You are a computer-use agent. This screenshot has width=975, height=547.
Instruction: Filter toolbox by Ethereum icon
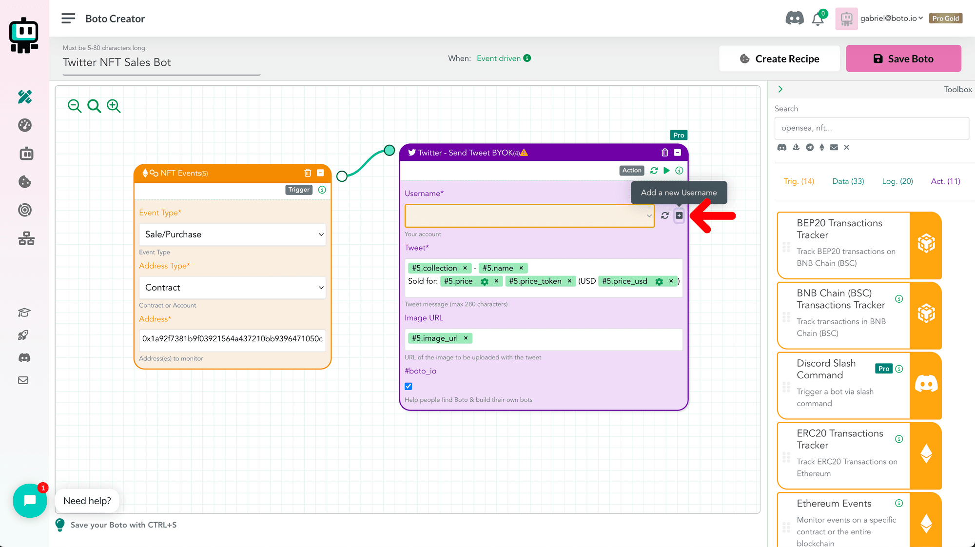click(822, 147)
